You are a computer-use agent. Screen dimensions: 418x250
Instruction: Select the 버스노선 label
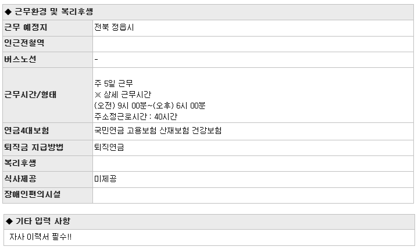[20, 59]
